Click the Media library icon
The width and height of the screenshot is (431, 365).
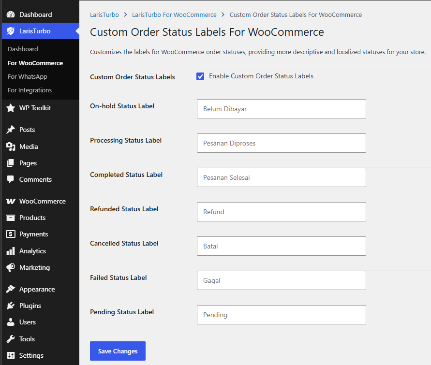pyautogui.click(x=11, y=146)
